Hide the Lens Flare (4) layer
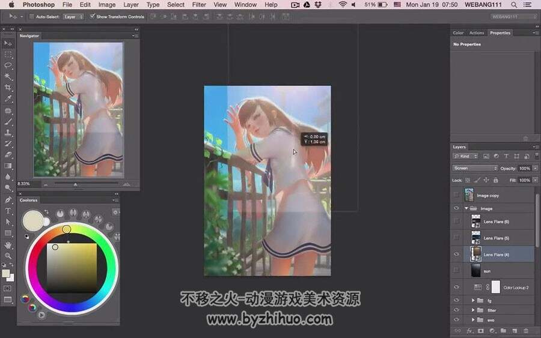This screenshot has height=338, width=541. tap(456, 255)
